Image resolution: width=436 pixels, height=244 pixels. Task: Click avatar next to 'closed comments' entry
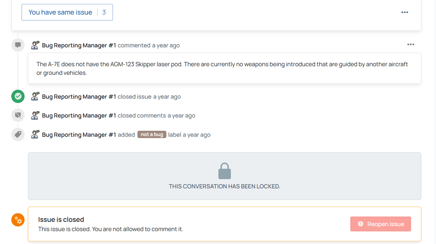pos(35,115)
